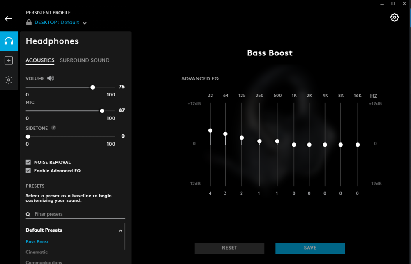The height and width of the screenshot is (264, 411).
Task: Click the back arrow icon
Action: pyautogui.click(x=9, y=19)
